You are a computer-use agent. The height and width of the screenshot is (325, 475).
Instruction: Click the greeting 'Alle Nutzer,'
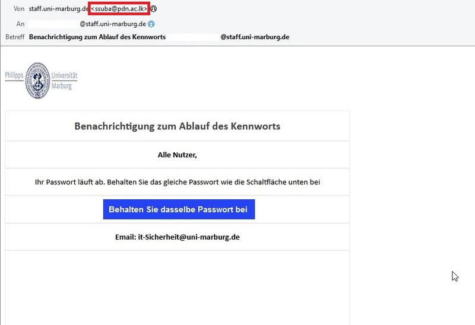point(177,155)
